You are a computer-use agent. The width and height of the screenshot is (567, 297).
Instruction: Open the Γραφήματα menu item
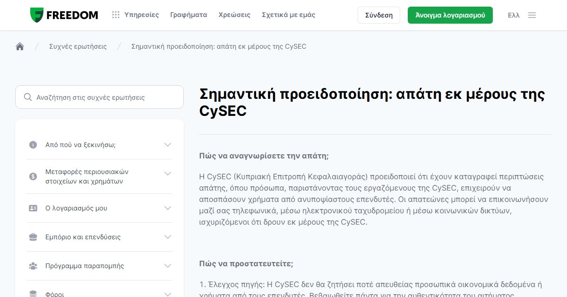189,15
